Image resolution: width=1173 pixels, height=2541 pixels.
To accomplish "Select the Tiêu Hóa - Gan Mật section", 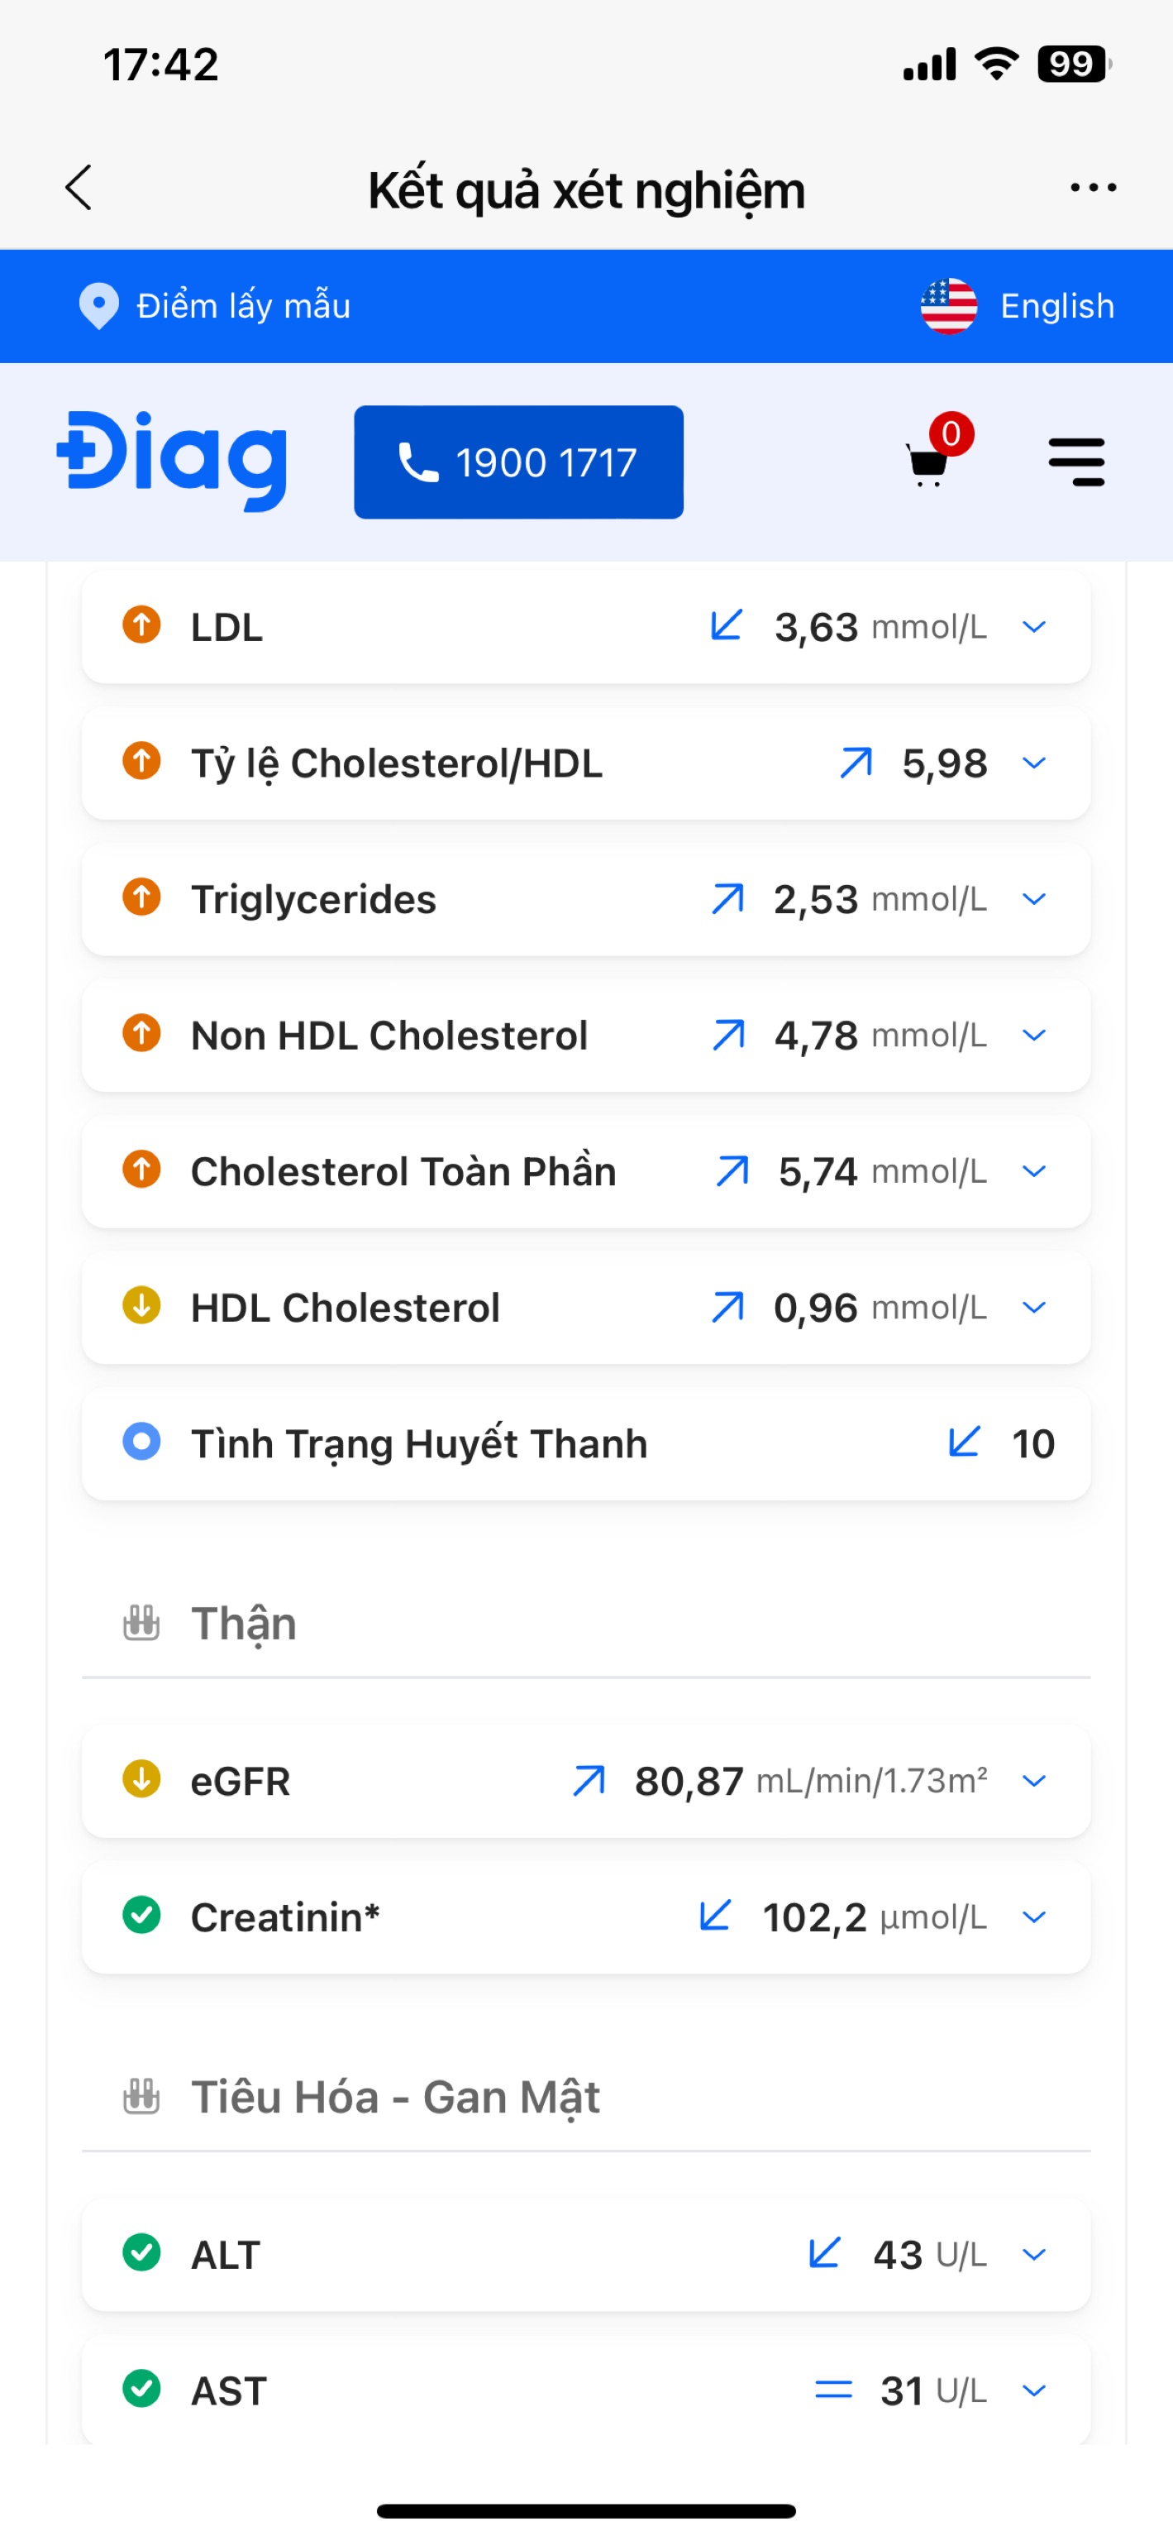I will (394, 2097).
